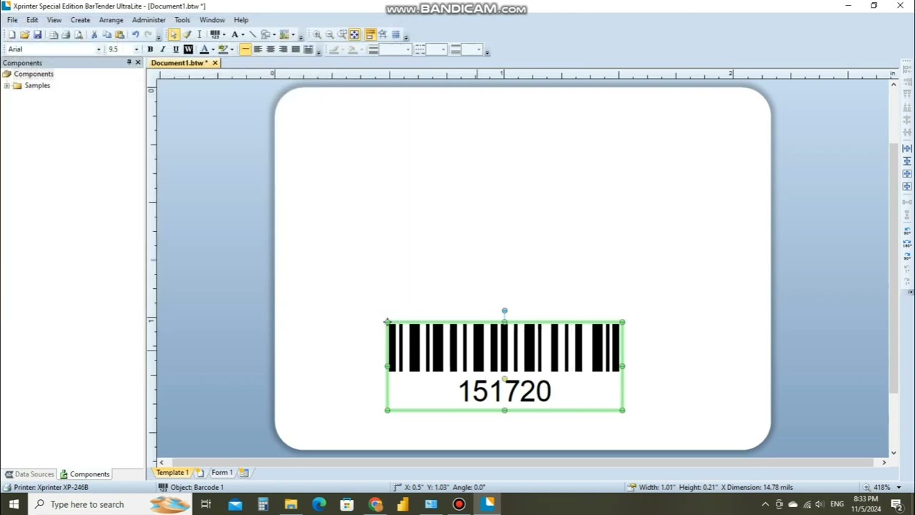Open the Administer menu
Screen dimensions: 915x515
[x=149, y=20]
